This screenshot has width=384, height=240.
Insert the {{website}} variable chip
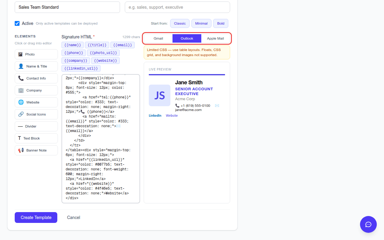click(106, 61)
